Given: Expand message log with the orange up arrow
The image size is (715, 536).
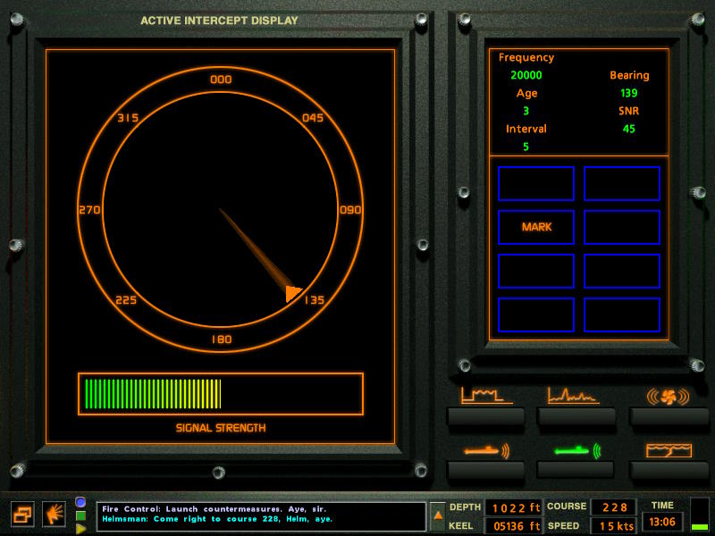Looking at the screenshot, I should click(x=437, y=515).
